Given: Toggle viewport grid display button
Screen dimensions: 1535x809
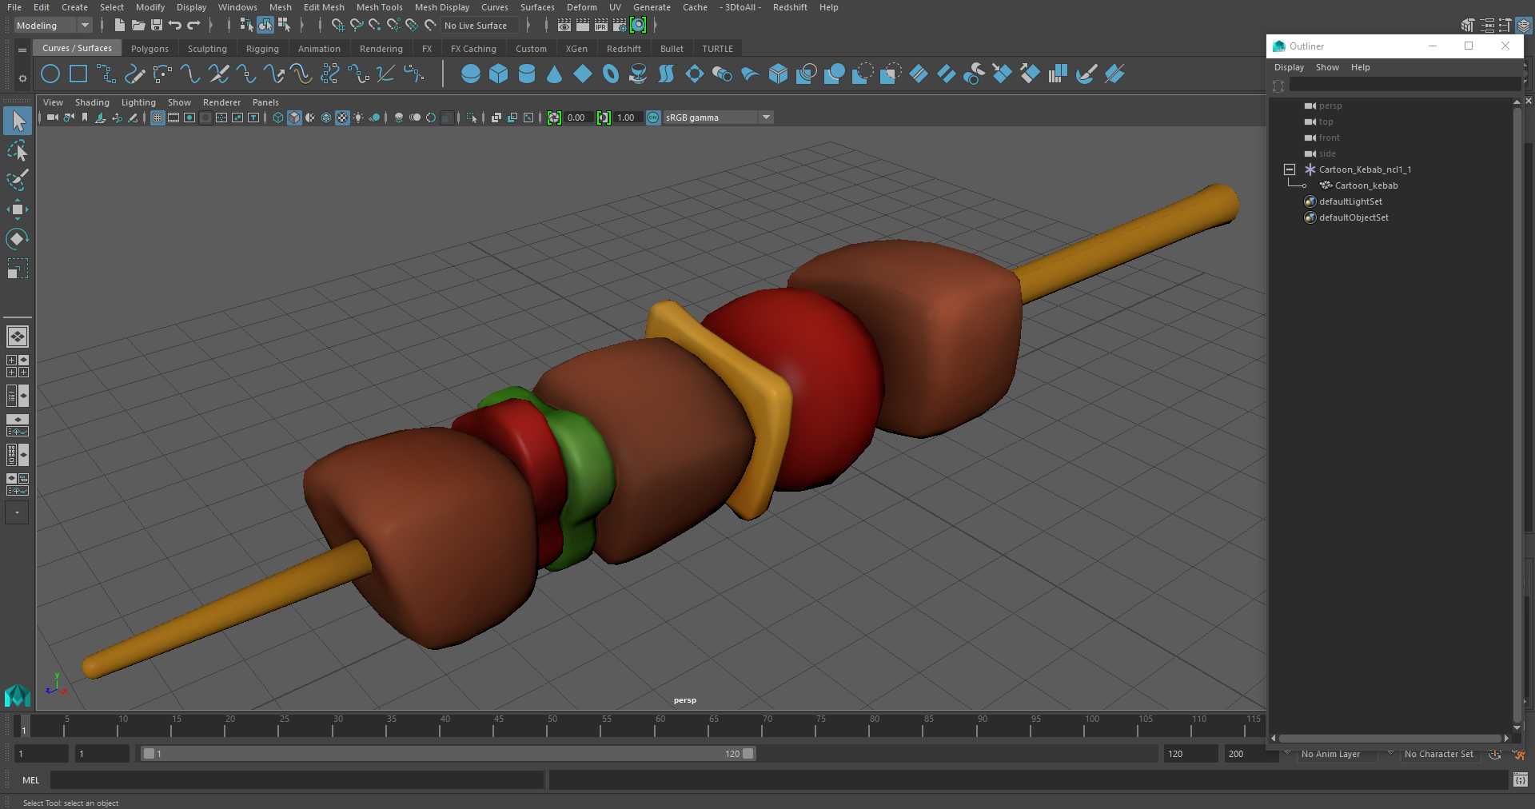Looking at the screenshot, I should point(157,118).
